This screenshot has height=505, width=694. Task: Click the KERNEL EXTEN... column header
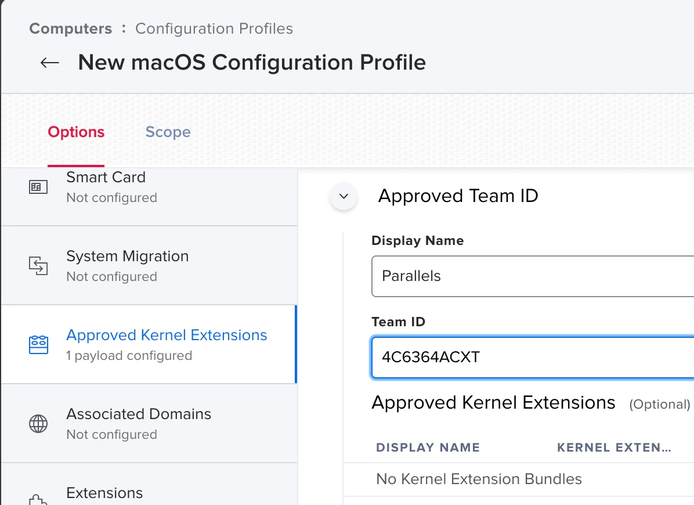614,448
